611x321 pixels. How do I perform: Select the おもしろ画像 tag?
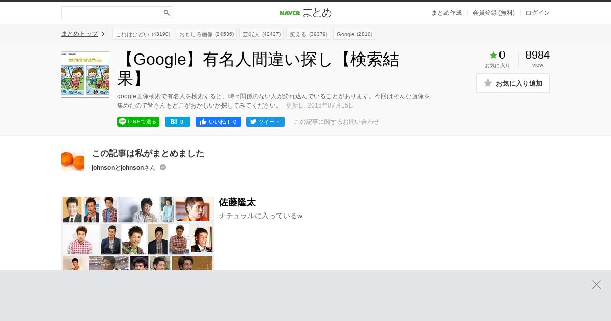point(206,34)
